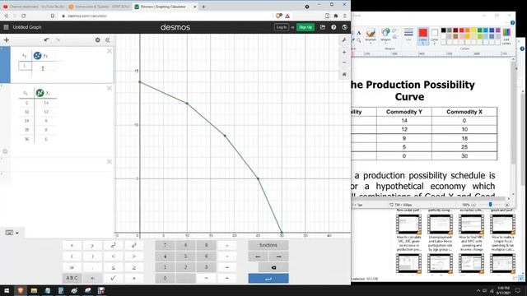Click the desmos.com address bar

click(165, 16)
